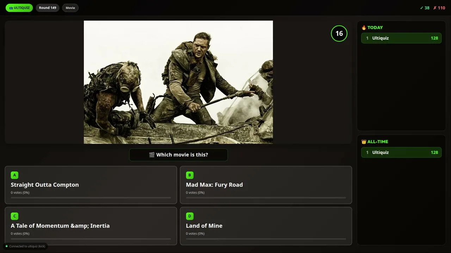Click the fire icon beside TODAY
The height and width of the screenshot is (253, 451).
click(x=364, y=27)
